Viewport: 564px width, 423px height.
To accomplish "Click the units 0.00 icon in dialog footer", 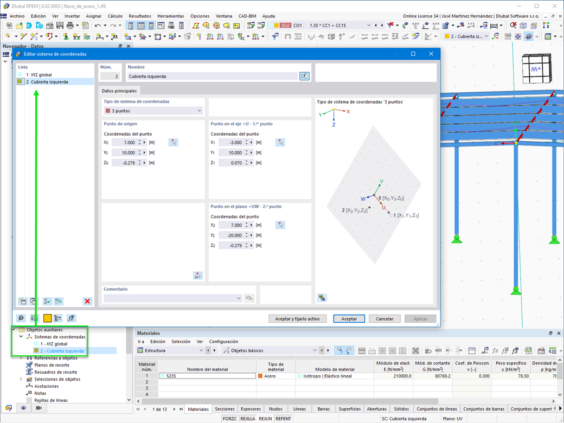I will pos(34,318).
